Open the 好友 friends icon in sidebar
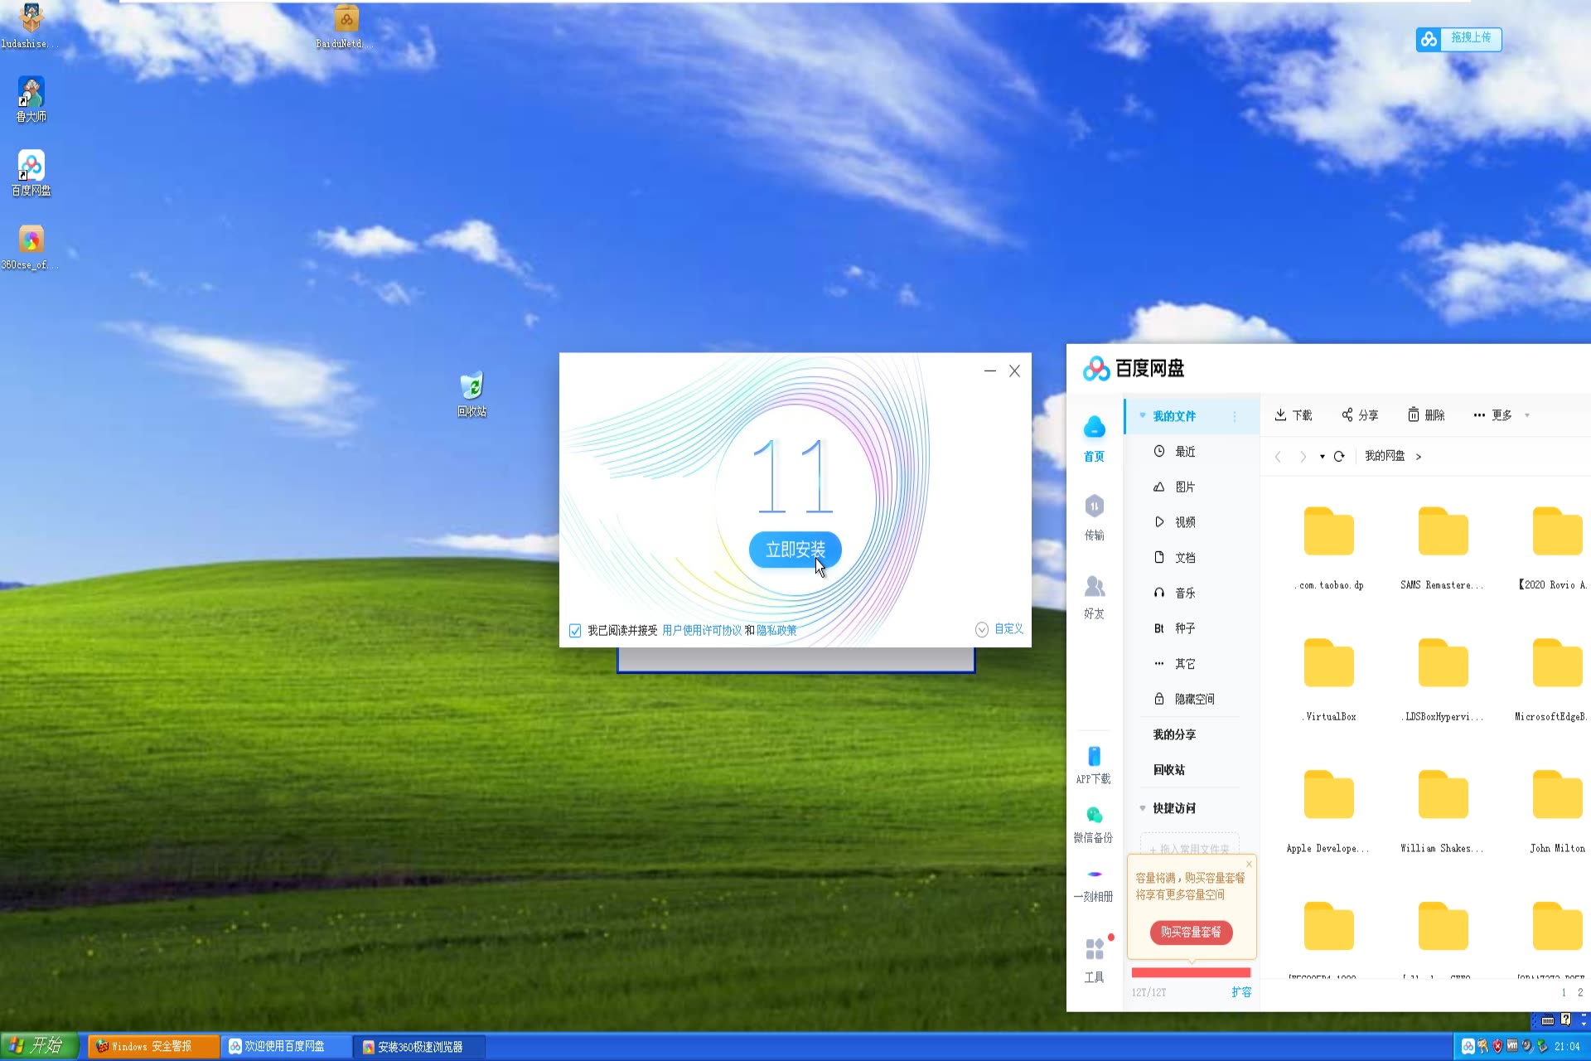The height and width of the screenshot is (1061, 1591). (1094, 597)
